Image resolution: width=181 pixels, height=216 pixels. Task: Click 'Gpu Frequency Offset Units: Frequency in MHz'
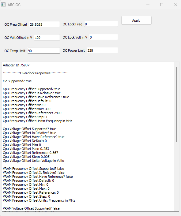pos(37,121)
